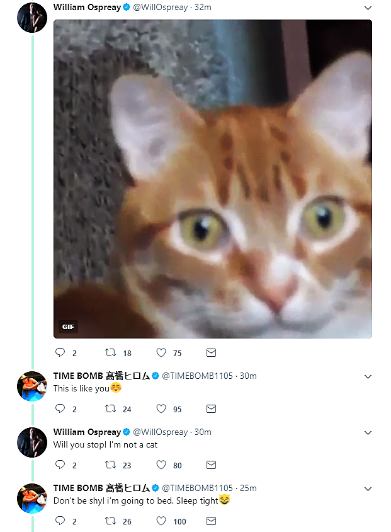This screenshot has height=532, width=391.
Task: Like the "I'm not a cat" tweet
Action: (161, 465)
